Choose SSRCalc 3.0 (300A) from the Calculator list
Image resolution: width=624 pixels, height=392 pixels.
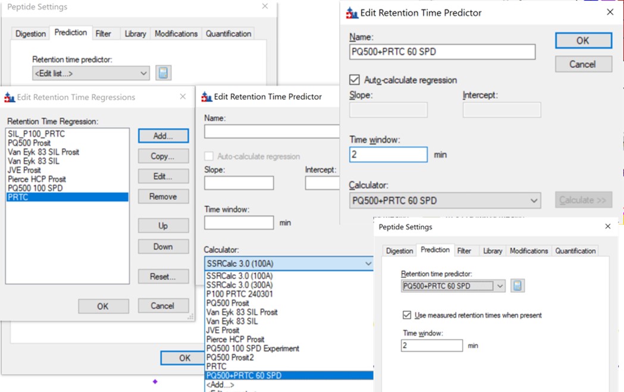[x=240, y=285]
